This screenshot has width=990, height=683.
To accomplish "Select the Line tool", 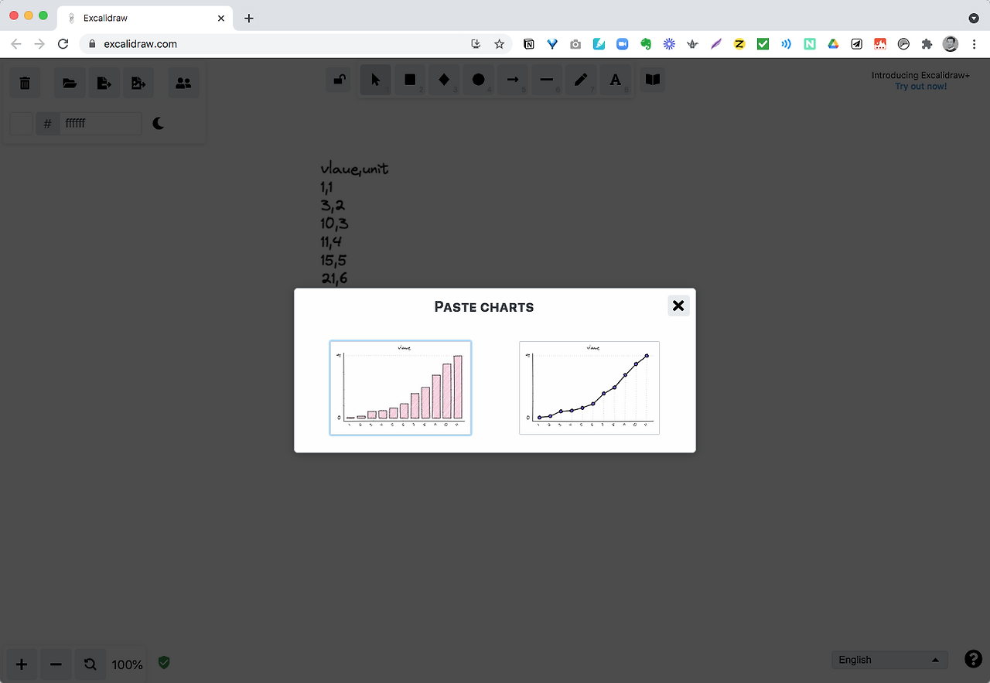I will tap(546, 80).
